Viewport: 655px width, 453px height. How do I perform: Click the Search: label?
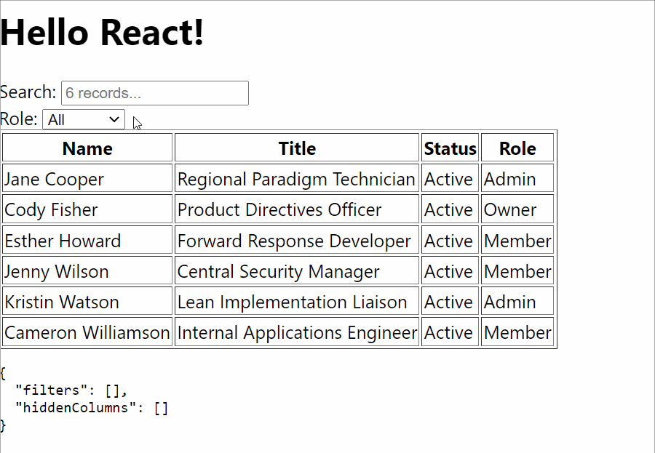(28, 92)
